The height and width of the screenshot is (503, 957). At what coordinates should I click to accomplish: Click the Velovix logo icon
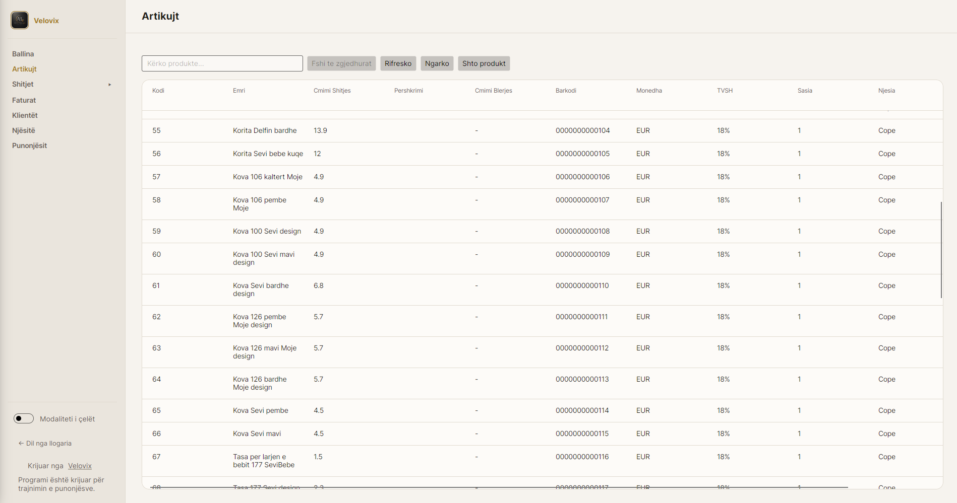click(20, 20)
